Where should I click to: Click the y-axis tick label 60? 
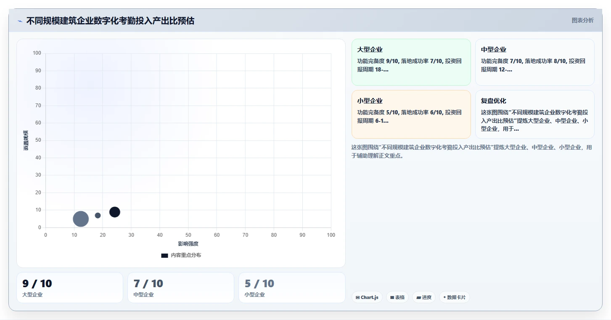pyautogui.click(x=38, y=123)
